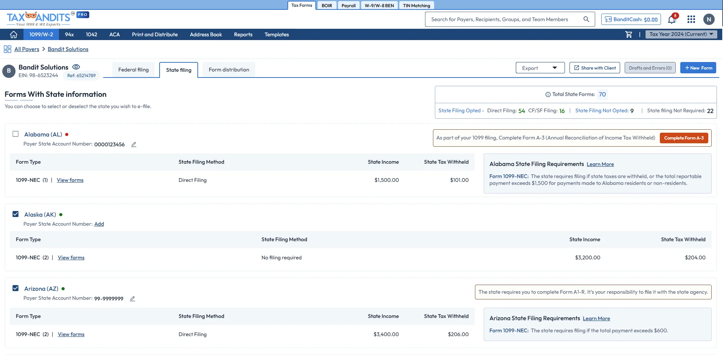The width and height of the screenshot is (723, 355).
Task: Open Alabama requirements Learn More link
Action: point(600,164)
